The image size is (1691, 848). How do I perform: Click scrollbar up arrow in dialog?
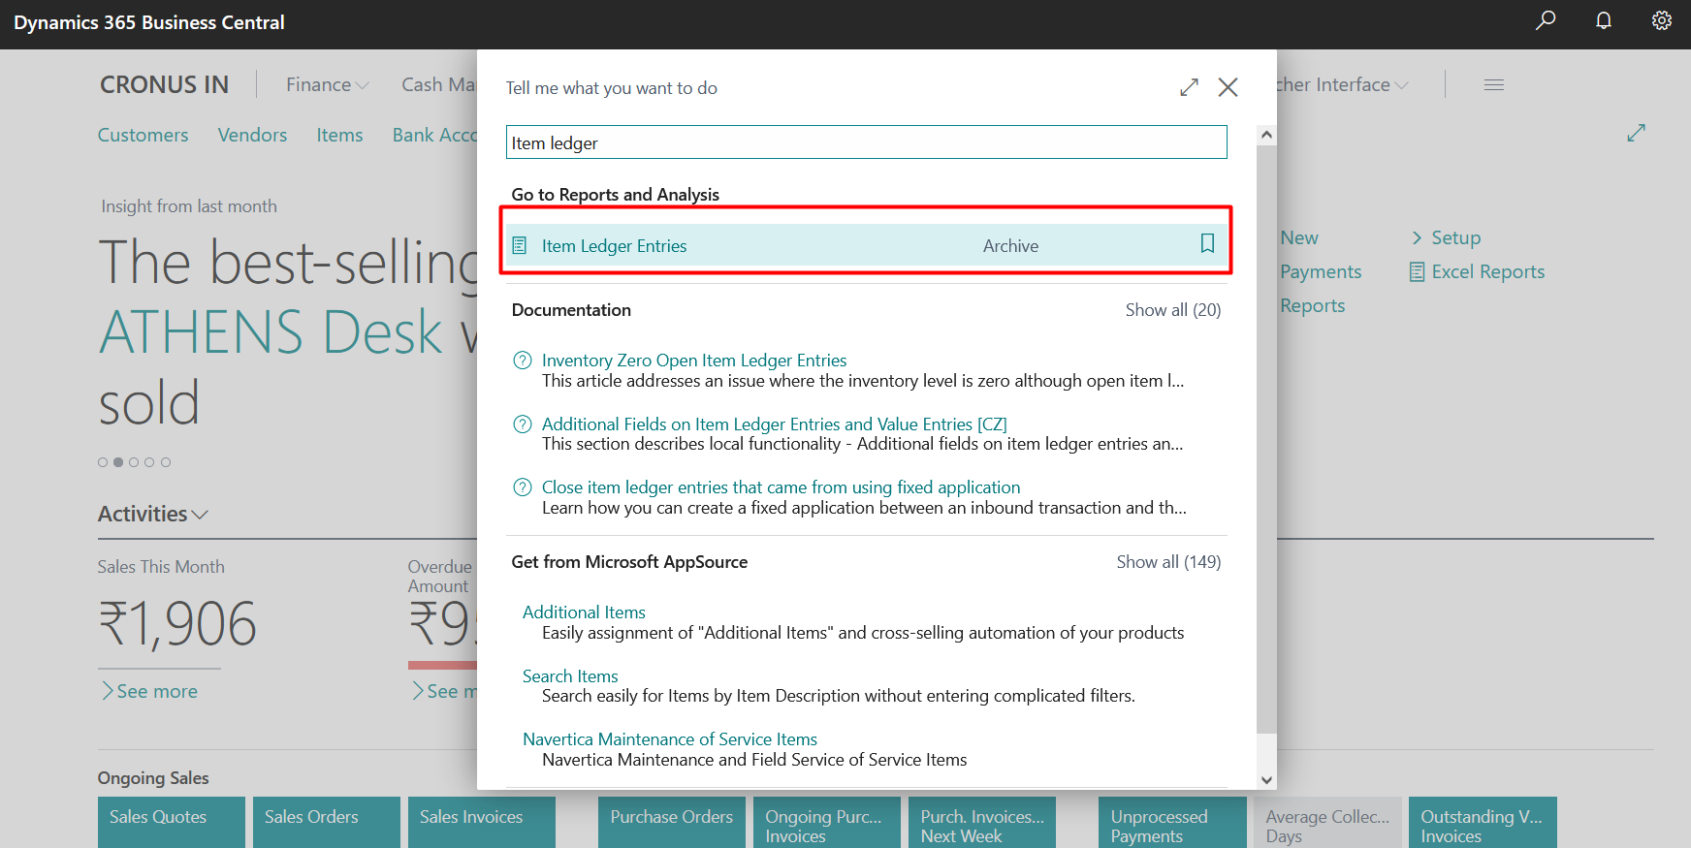pyautogui.click(x=1266, y=136)
